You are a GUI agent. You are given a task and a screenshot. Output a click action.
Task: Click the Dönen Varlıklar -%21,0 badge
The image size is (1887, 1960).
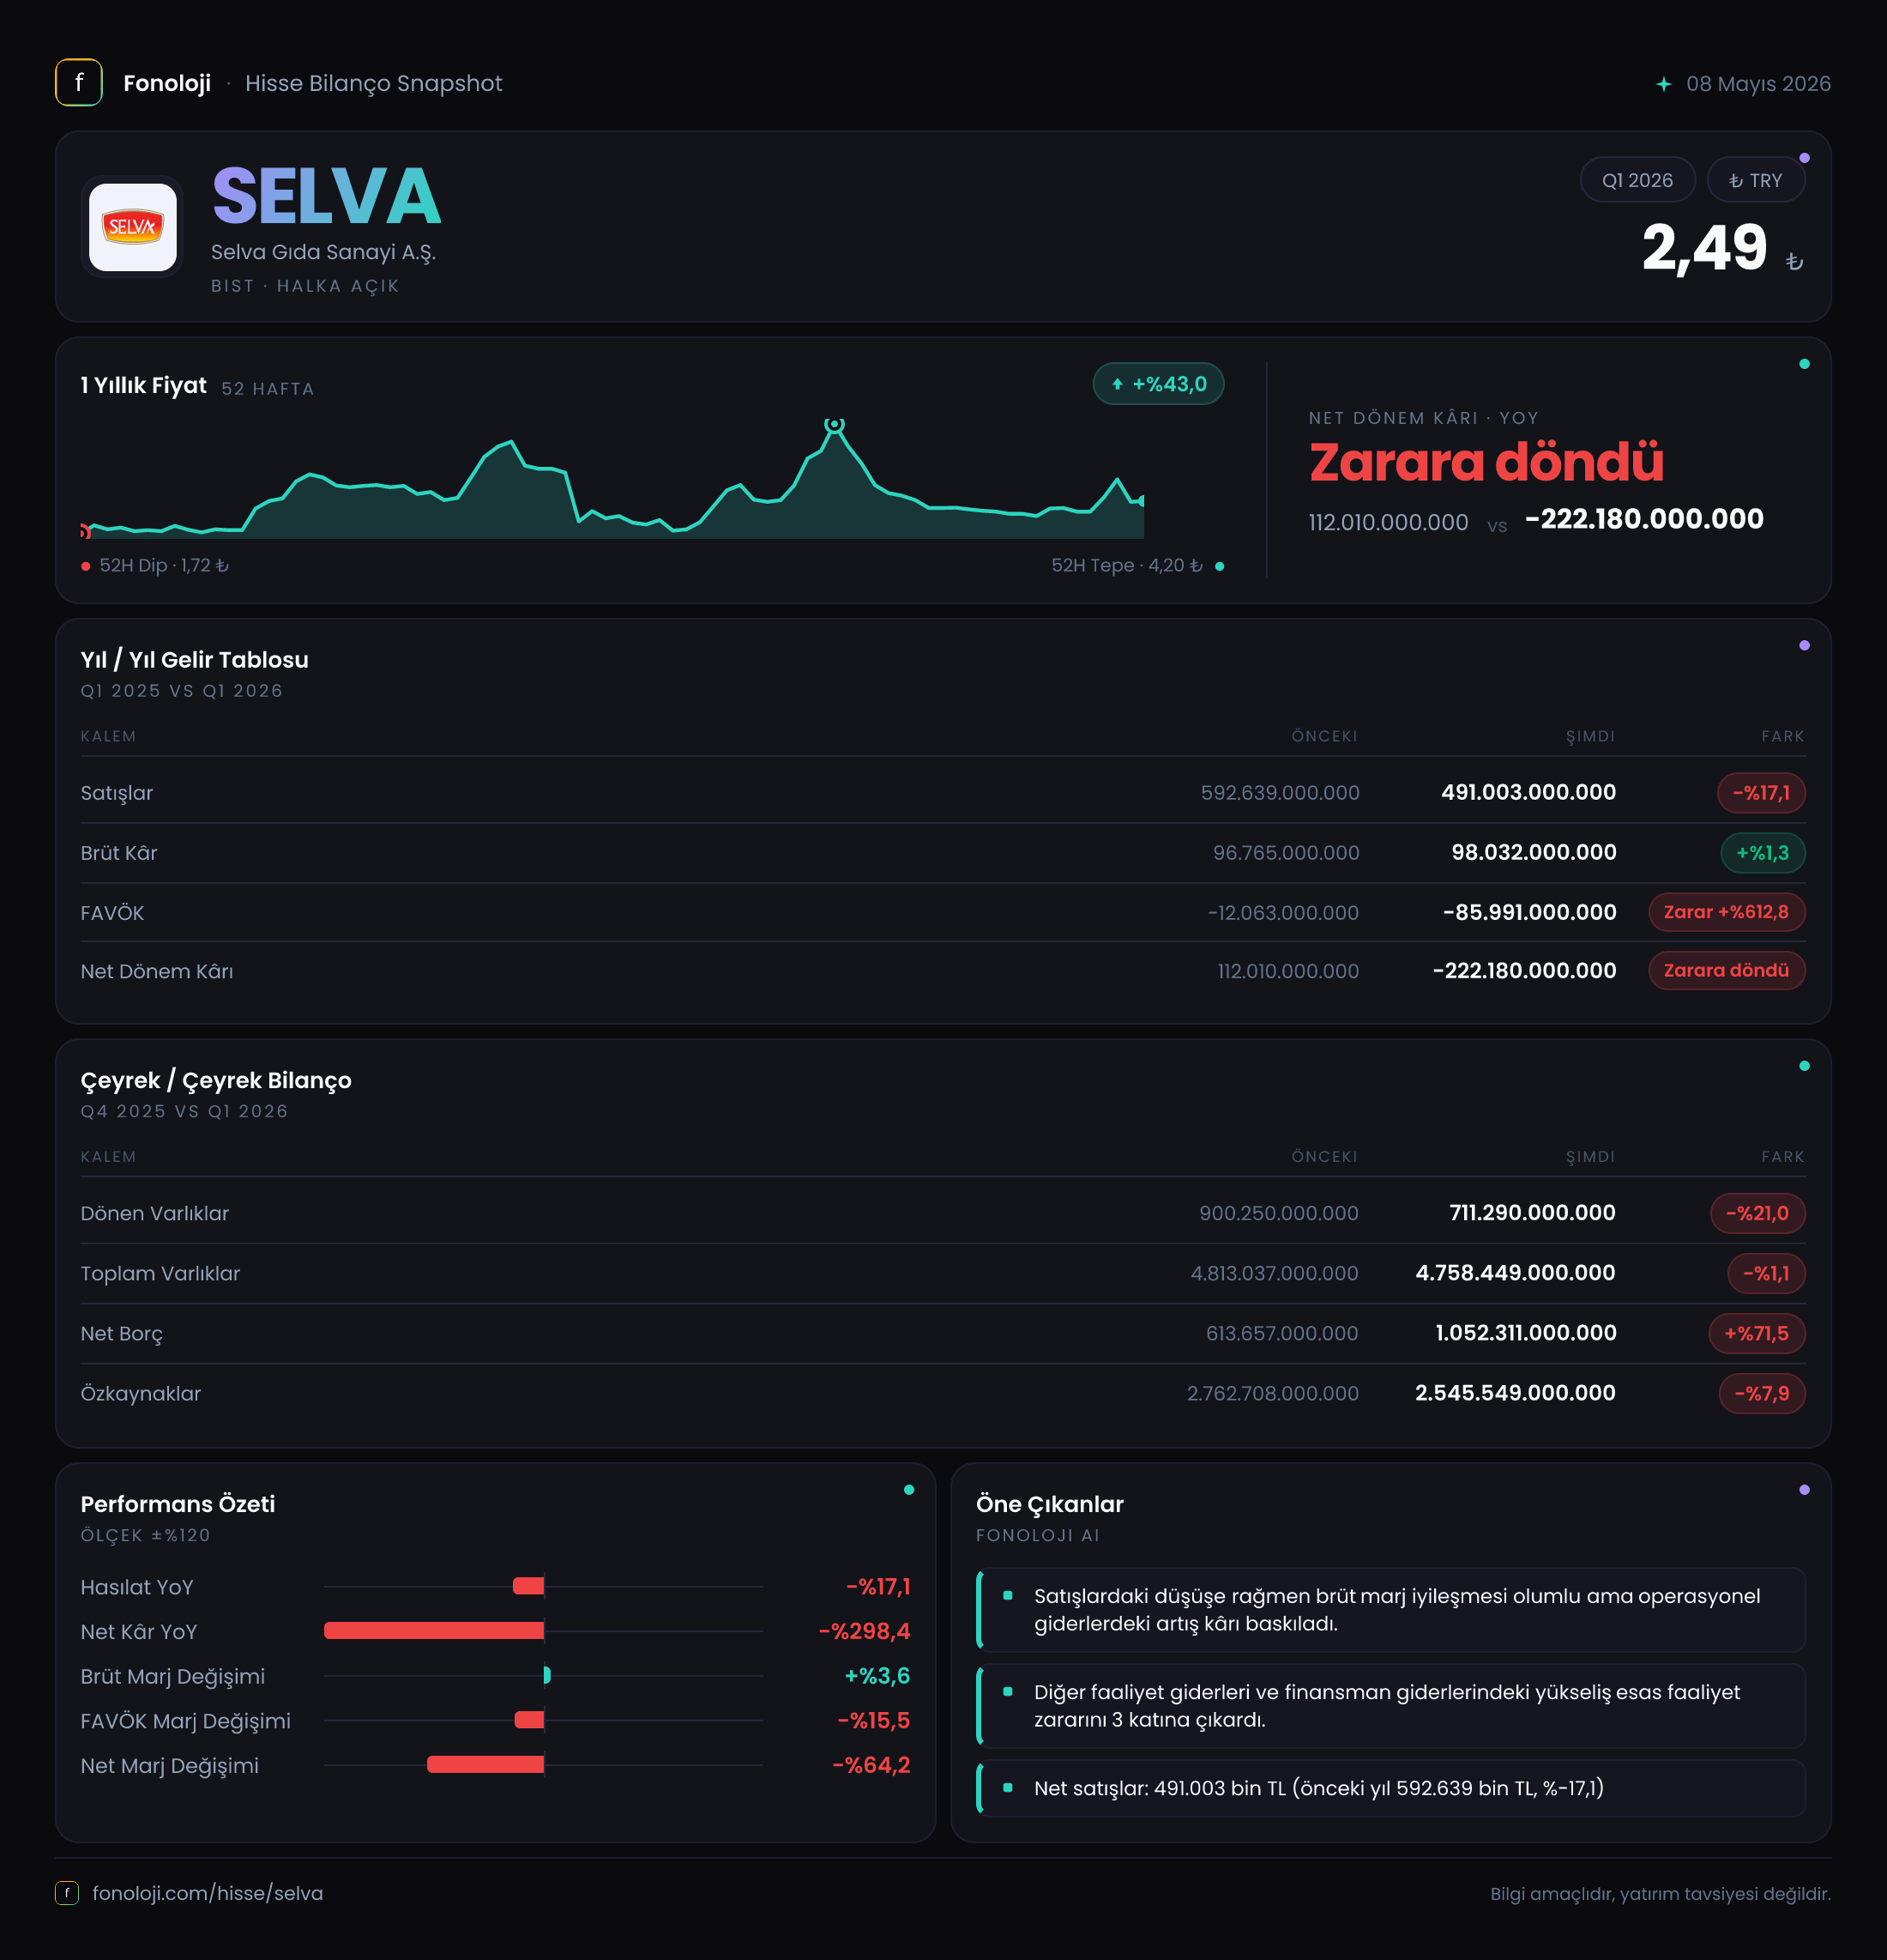[1757, 1213]
